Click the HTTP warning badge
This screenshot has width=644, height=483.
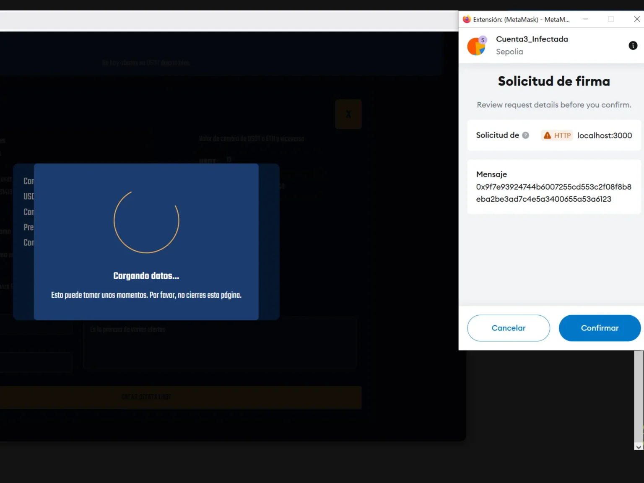click(x=557, y=135)
